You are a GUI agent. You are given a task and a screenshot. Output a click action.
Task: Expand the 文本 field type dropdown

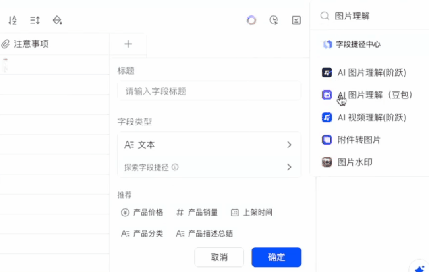point(209,145)
